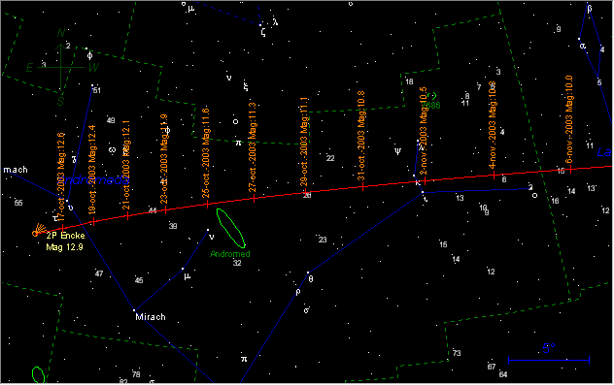Screen dimensions: 614x385
Task: Click the theta star in Andromeda
Action: pos(308,273)
